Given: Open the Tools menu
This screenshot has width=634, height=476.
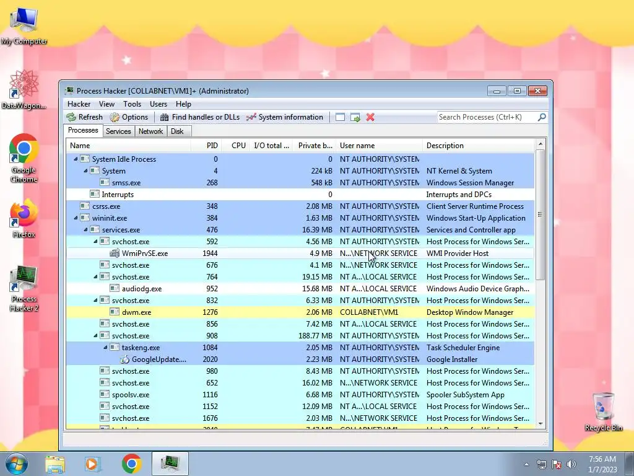Looking at the screenshot, I should tap(132, 104).
